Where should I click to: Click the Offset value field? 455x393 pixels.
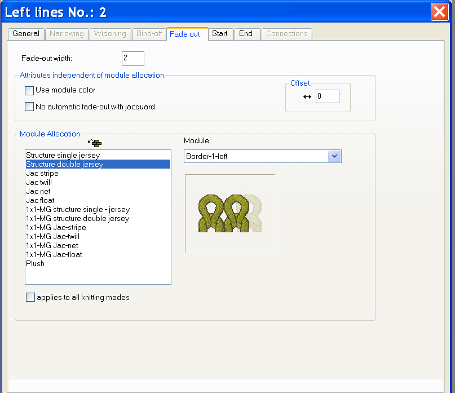[x=327, y=96]
